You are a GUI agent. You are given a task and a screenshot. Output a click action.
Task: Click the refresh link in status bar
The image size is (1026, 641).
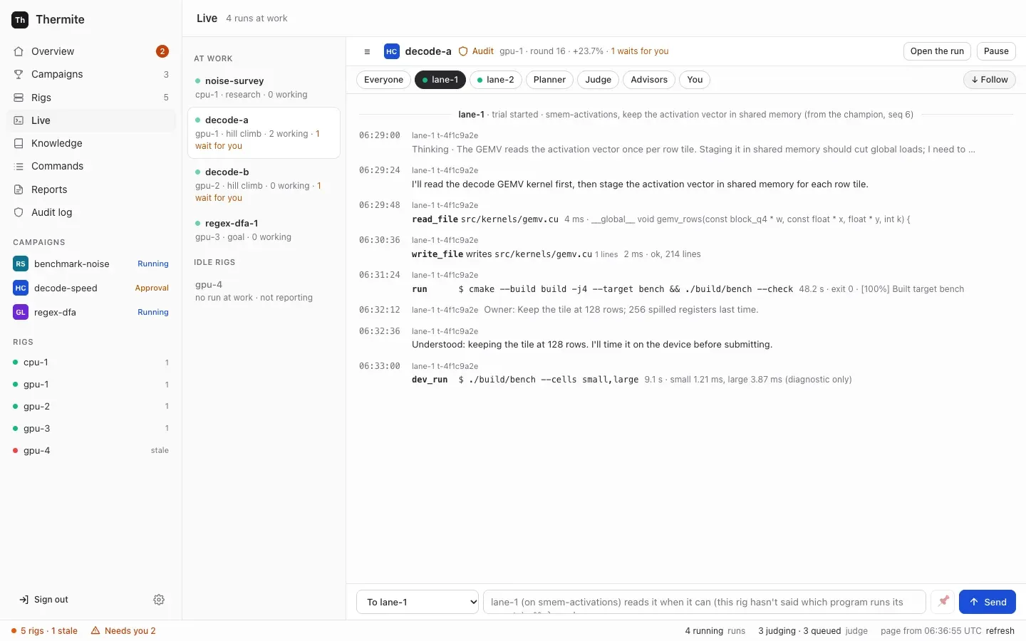coord(1000,631)
